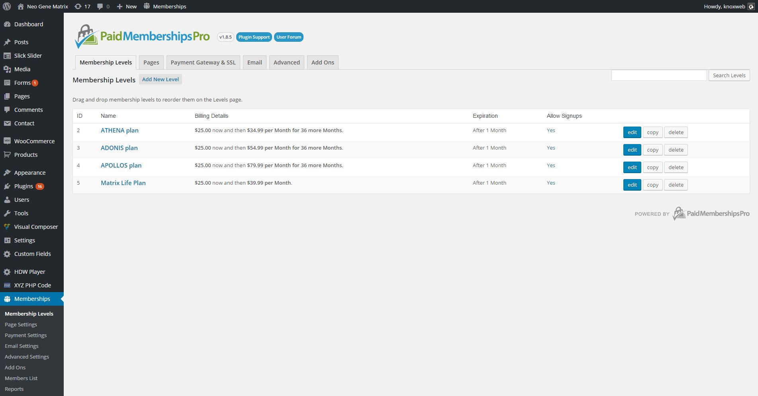758x396 pixels.
Task: Open the Matrix Life Plan name link
Action: tap(123, 183)
